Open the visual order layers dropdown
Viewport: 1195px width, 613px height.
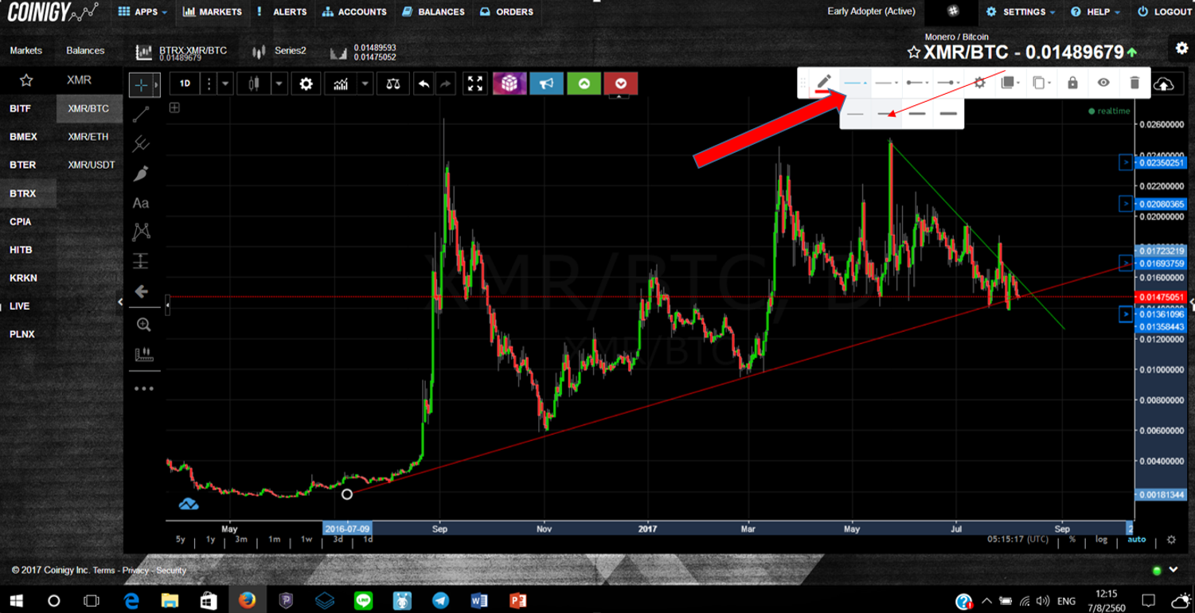pos(1010,82)
